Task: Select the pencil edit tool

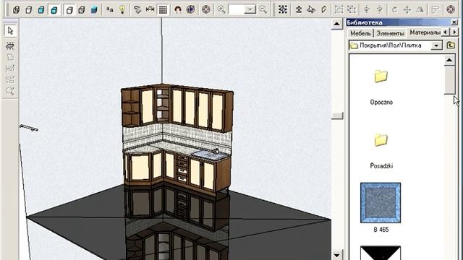Action: click(323, 9)
